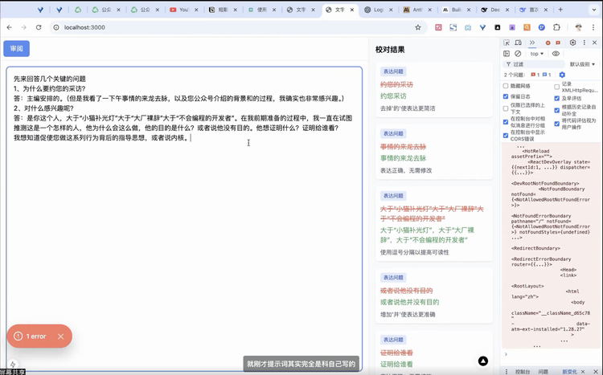Reload the page using the refresh icon
Image resolution: width=603 pixels, height=375 pixels.
[x=38, y=27]
